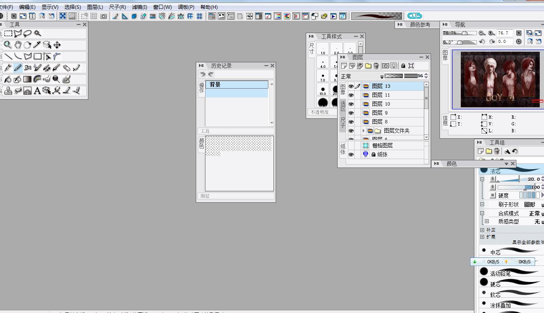Click the trash icon in the 图层 panel

click(x=376, y=66)
